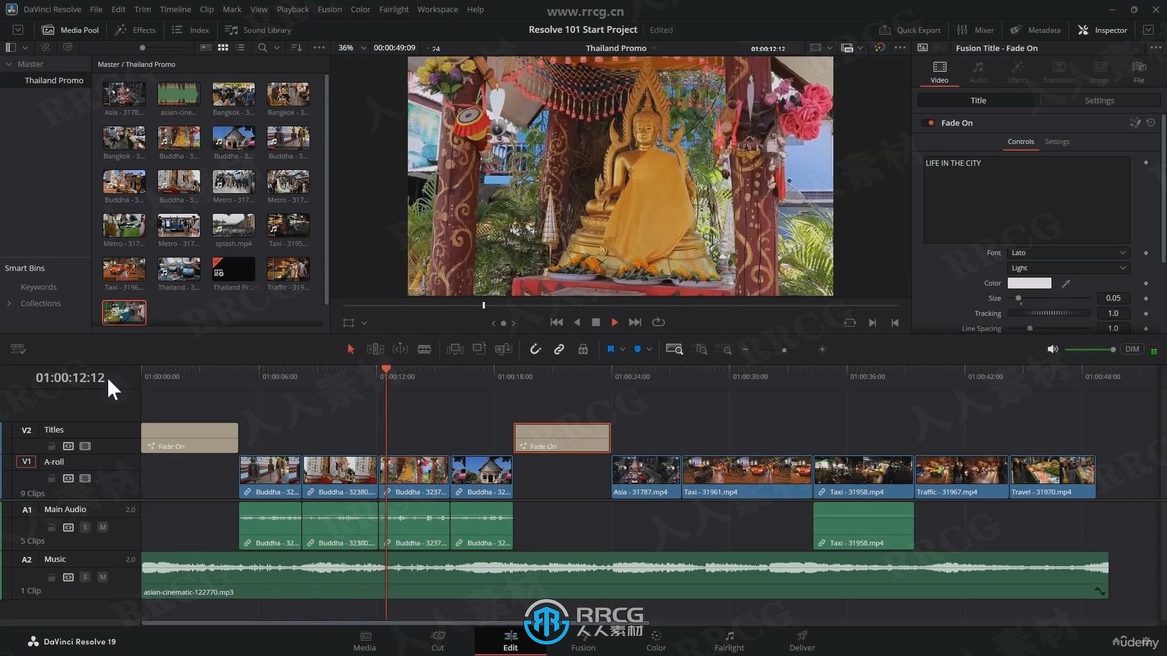
Task: Toggle Position Lock on timeline
Action: tap(583, 349)
